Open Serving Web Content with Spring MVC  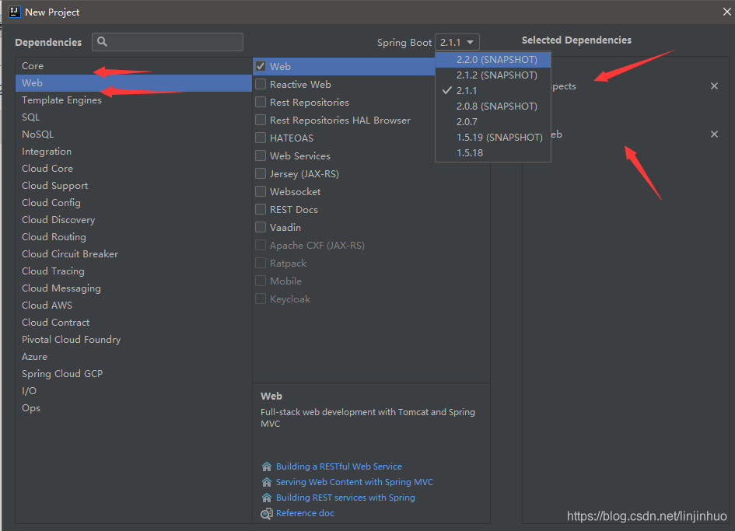pyautogui.click(x=355, y=482)
